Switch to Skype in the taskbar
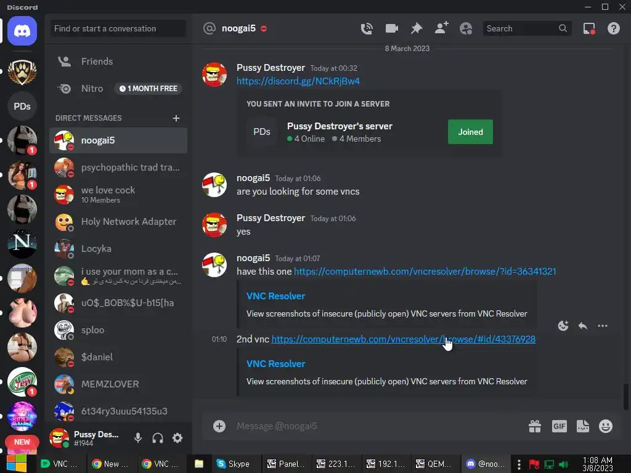Image resolution: width=631 pixels, height=473 pixels. point(234,464)
